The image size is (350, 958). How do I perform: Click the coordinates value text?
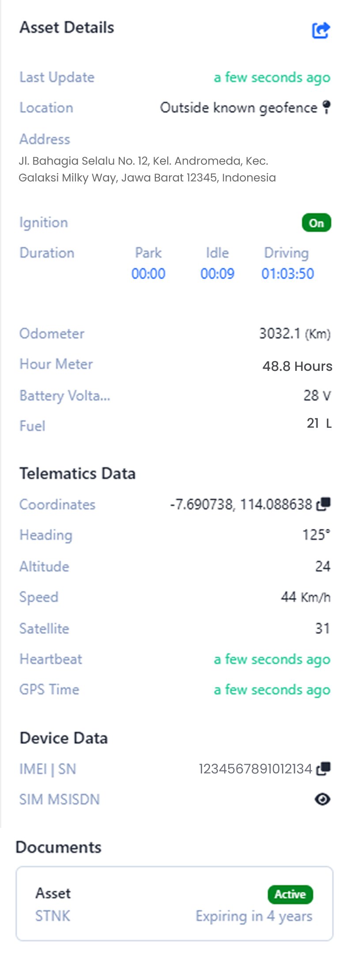[241, 504]
